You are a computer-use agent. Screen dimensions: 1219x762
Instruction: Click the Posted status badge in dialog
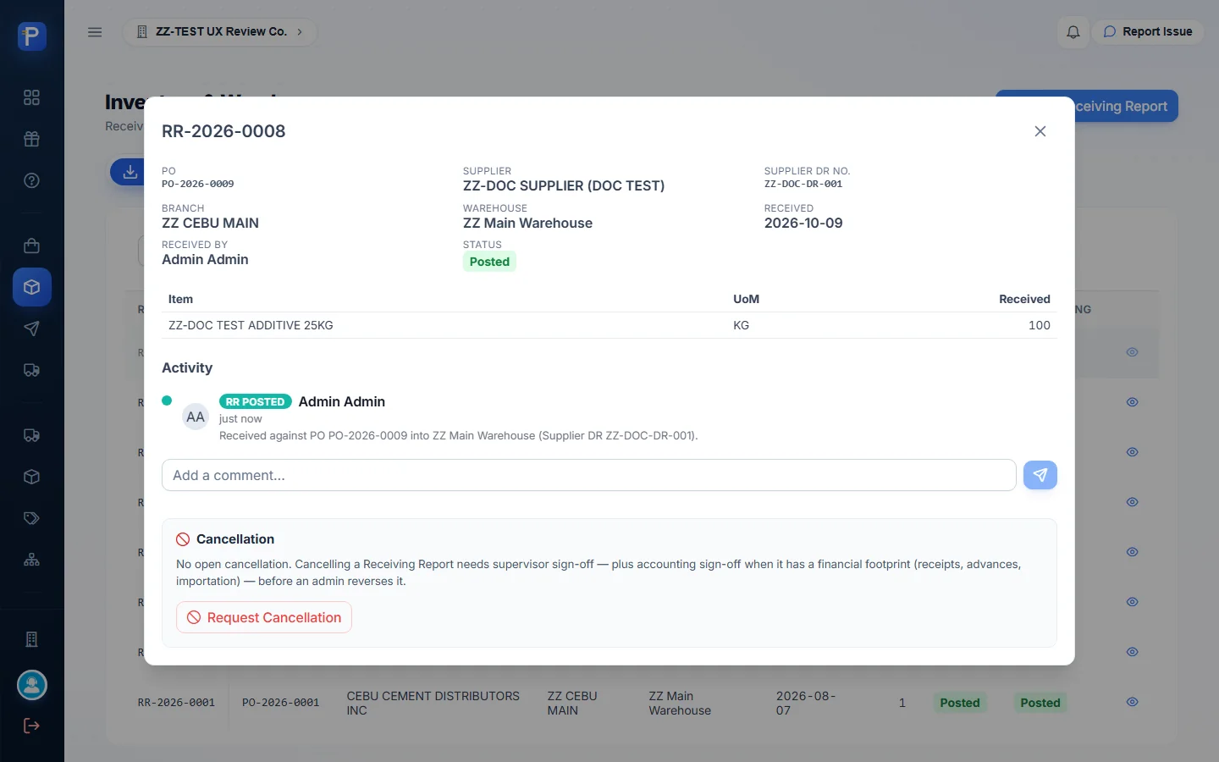pos(489,262)
